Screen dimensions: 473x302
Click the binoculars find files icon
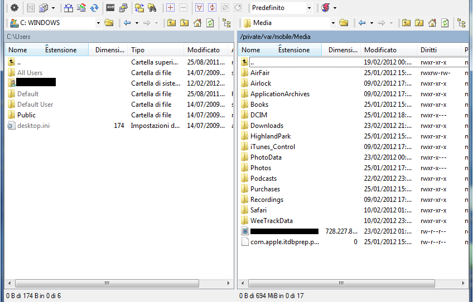(x=151, y=8)
